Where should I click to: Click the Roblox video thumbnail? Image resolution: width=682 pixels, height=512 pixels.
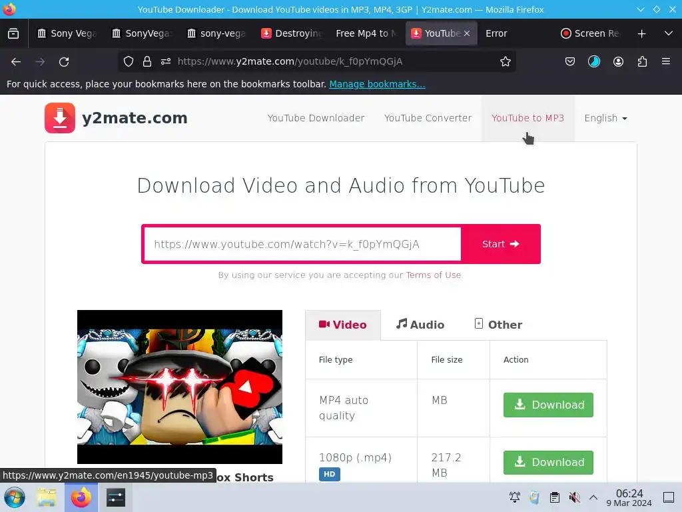pos(180,387)
